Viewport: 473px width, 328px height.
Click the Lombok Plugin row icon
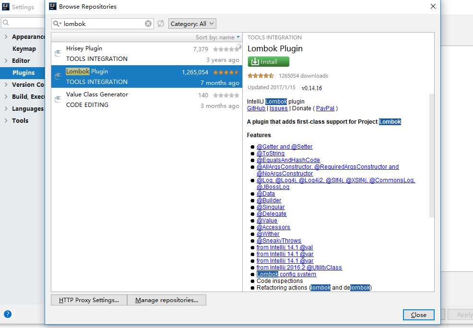point(58,77)
